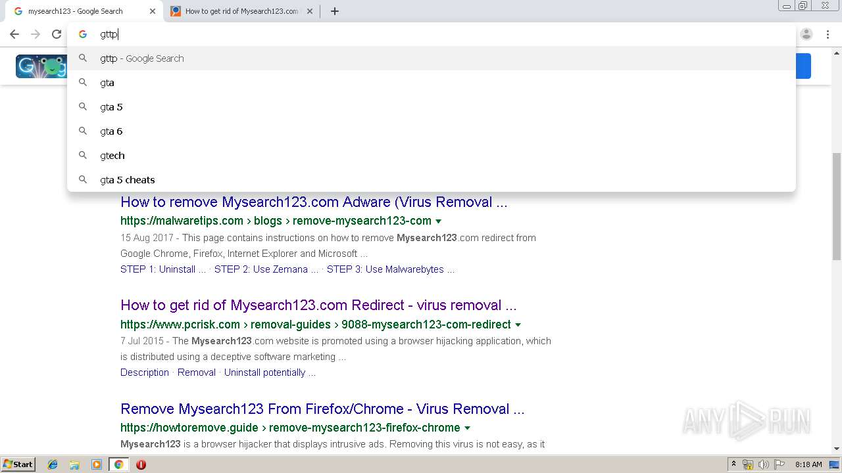Image resolution: width=842 pixels, height=473 pixels.
Task: Expand howtoremove.guide result options arrow
Action: 468,428
